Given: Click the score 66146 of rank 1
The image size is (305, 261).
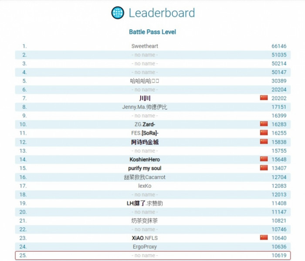Looking at the screenshot, I should [x=279, y=46].
